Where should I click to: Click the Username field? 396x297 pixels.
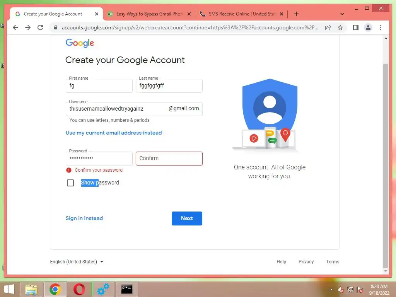pos(134,109)
